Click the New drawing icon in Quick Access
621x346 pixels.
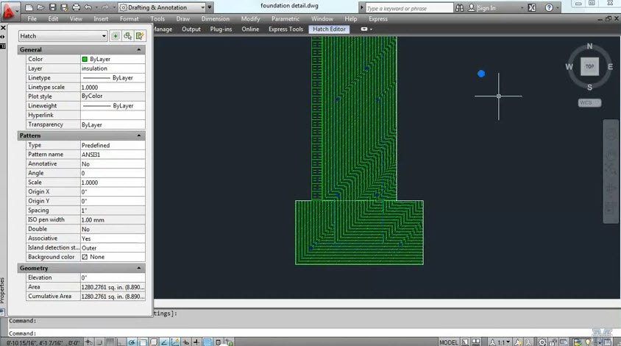coord(29,7)
